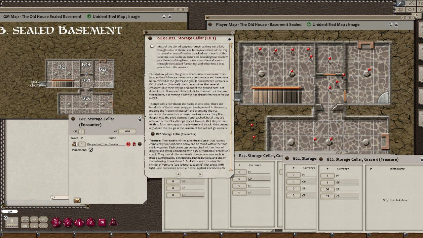Click the red ID circle icon on the Toad Swarm row

(129, 144)
